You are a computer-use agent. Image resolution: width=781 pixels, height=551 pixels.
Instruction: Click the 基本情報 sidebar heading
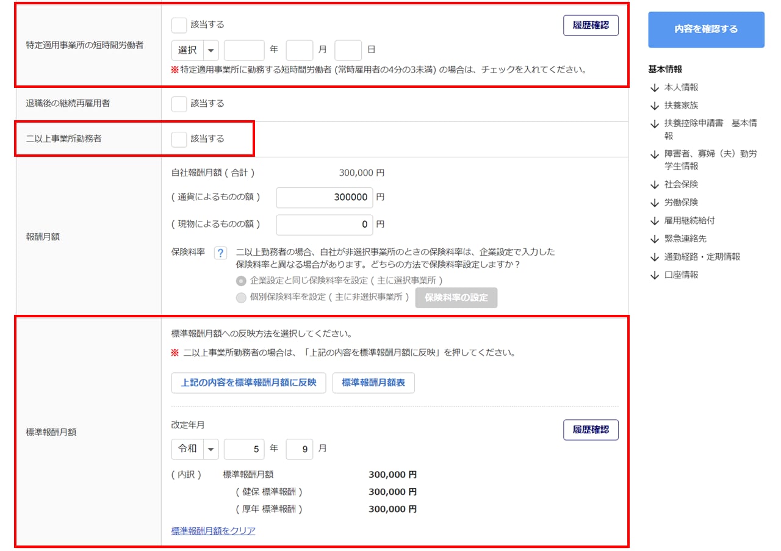665,70
